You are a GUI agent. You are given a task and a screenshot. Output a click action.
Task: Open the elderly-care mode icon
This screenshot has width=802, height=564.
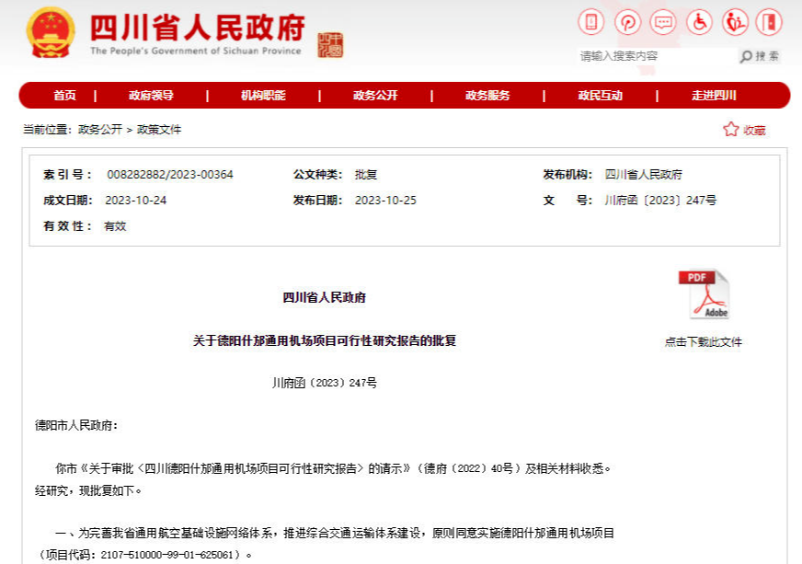[735, 22]
